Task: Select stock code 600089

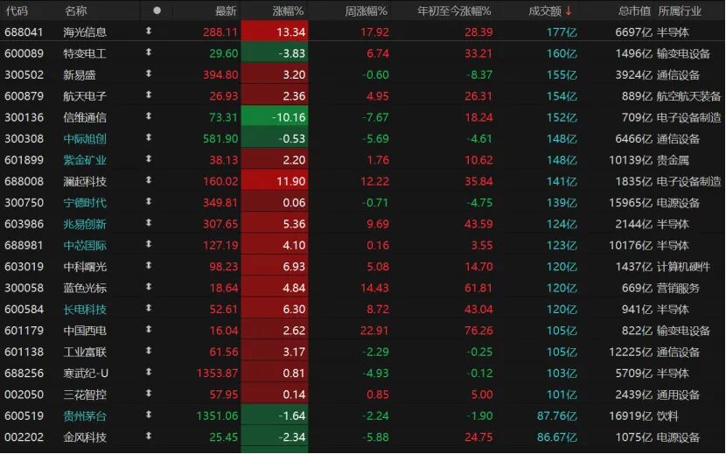Action: point(24,53)
